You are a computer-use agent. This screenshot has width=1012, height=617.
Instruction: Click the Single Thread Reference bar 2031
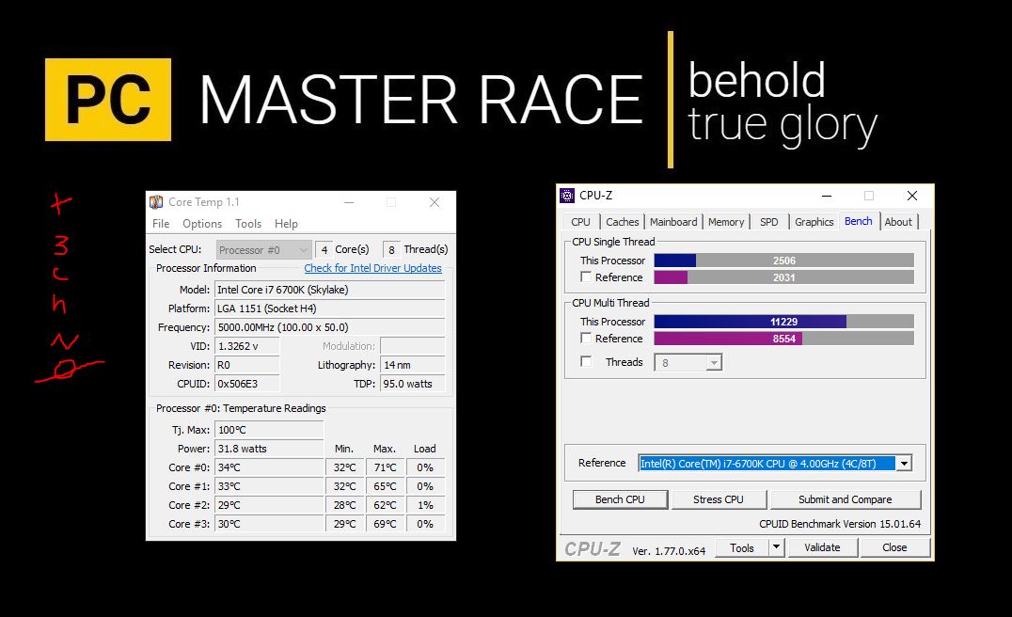(784, 277)
